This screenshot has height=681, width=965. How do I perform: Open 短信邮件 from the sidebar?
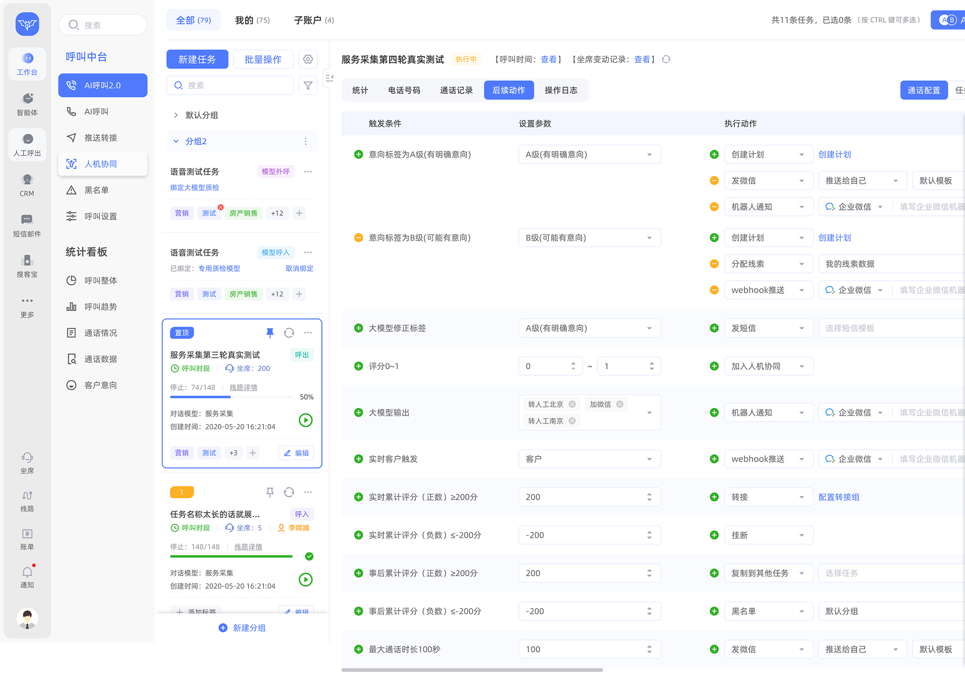click(x=27, y=225)
